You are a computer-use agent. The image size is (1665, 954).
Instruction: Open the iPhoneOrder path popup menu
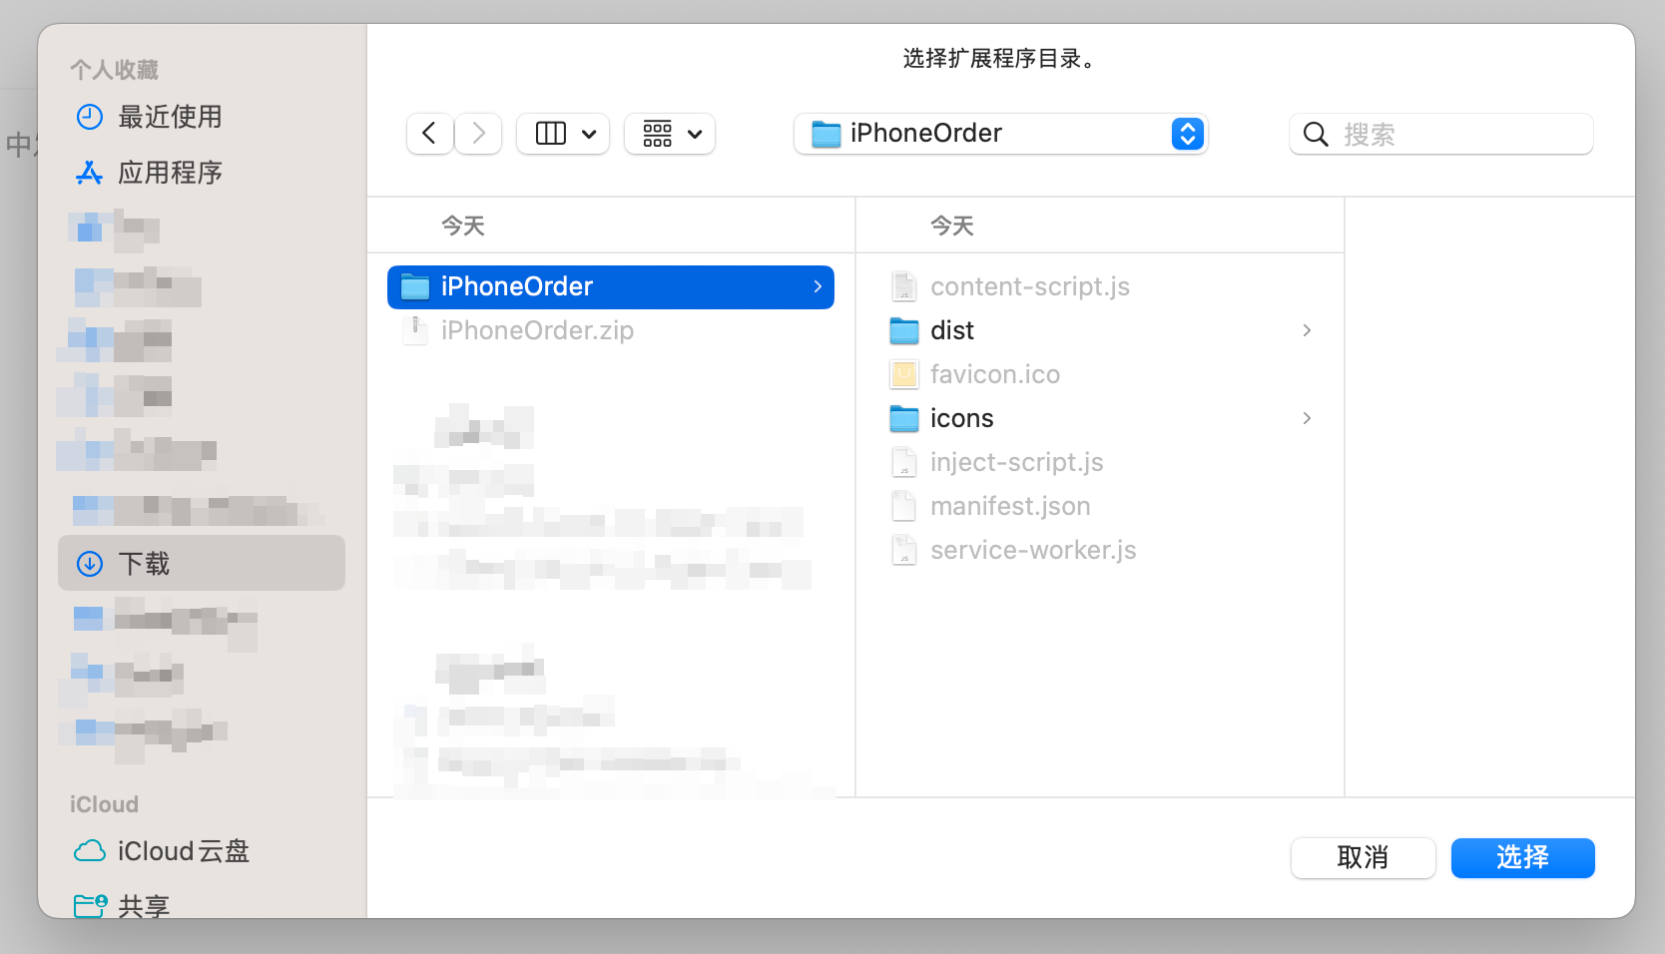1000,134
